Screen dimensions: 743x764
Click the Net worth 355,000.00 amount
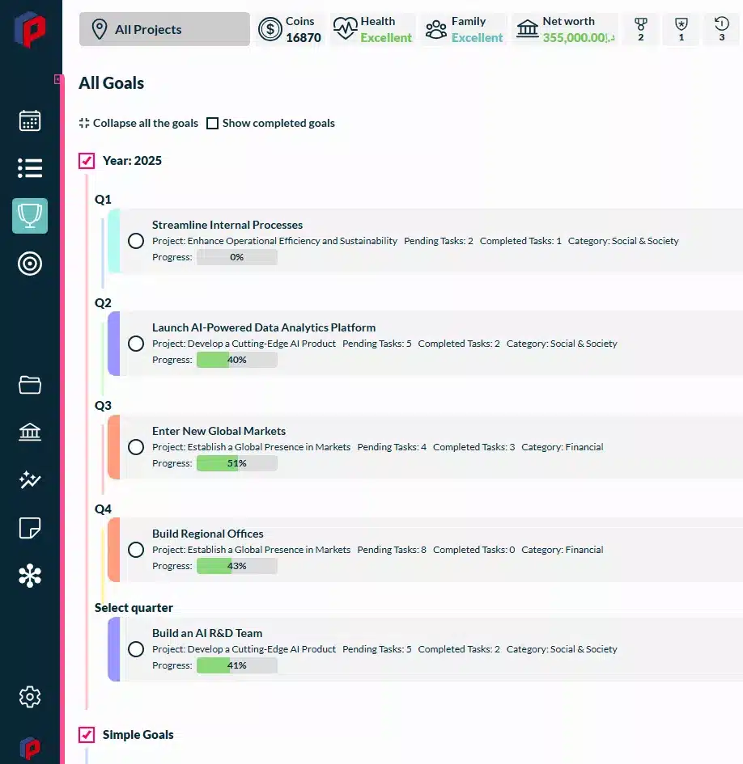579,37
